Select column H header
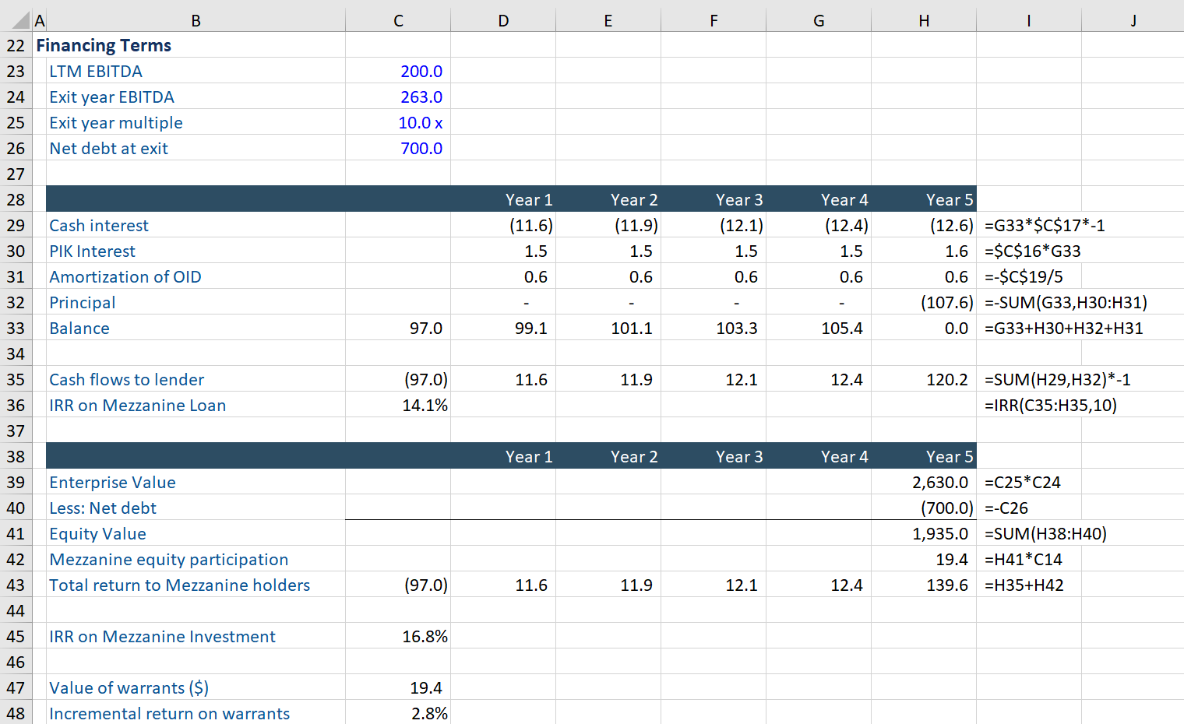This screenshot has height=724, width=1184. (x=924, y=21)
